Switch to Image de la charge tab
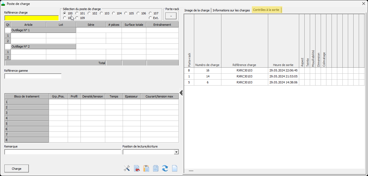The image size is (368, 176). tap(197, 10)
